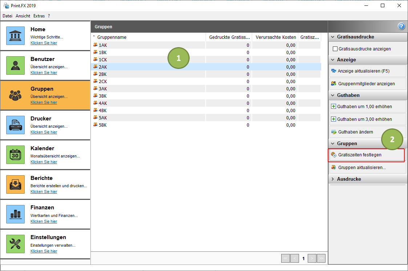
Task: Expand the Ausdrucke section
Action: tap(333, 179)
